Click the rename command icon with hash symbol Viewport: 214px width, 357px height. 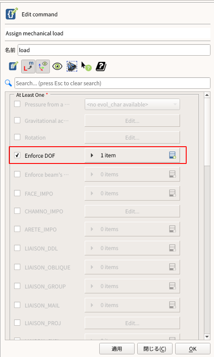[x=13, y=66]
